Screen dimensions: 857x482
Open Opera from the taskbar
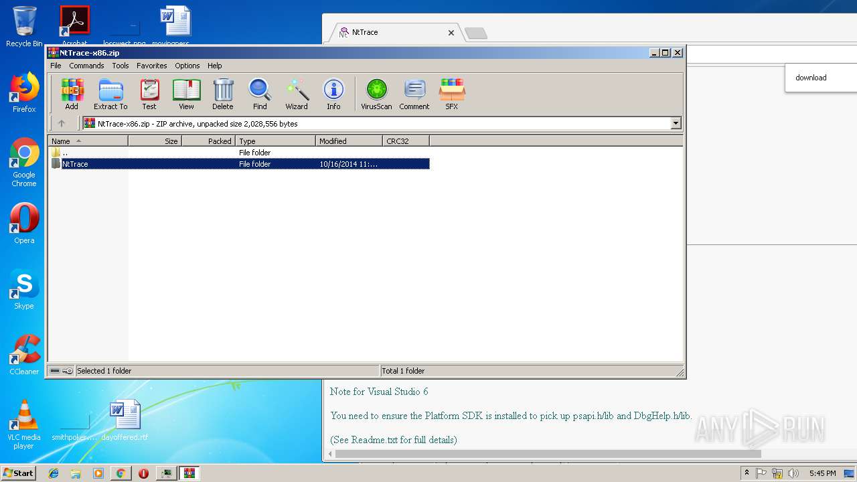pyautogui.click(x=143, y=473)
